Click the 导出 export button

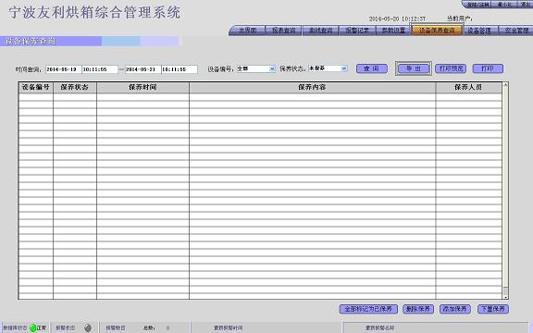414,69
